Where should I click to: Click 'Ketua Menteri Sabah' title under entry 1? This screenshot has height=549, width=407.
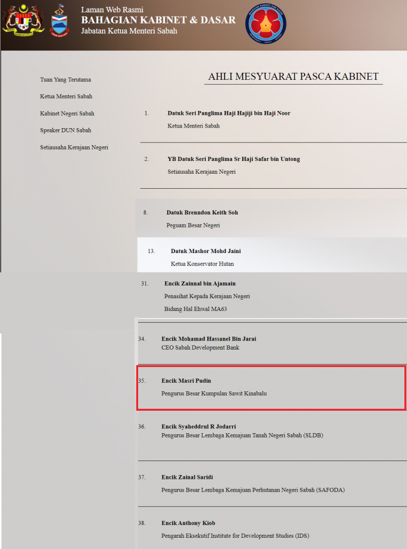(x=193, y=125)
